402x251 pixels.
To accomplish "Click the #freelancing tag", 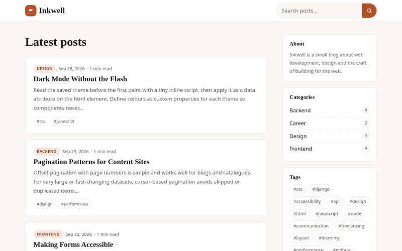I will pyautogui.click(x=351, y=225).
